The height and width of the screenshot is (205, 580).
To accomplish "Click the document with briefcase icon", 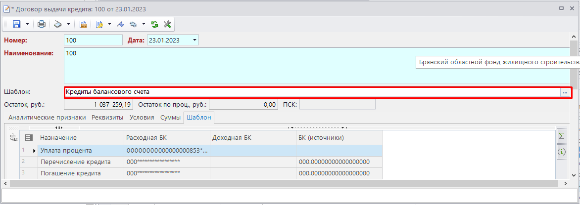I will coord(83,24).
